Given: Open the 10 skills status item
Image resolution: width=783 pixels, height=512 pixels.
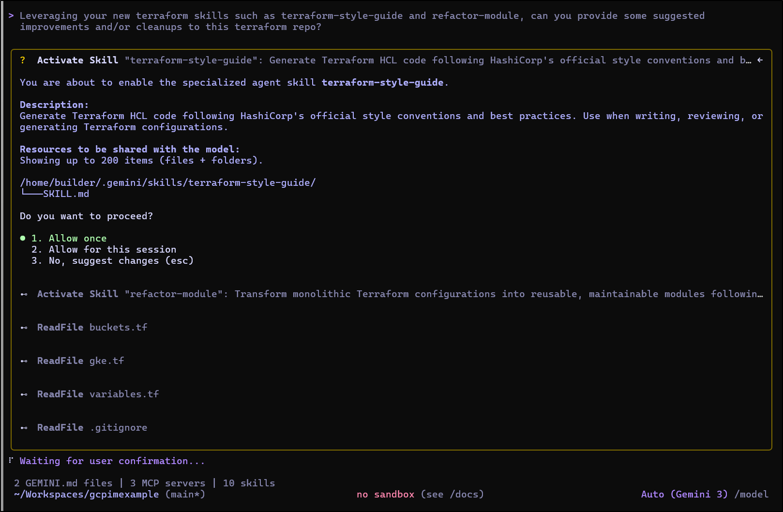Looking at the screenshot, I should coord(249,483).
